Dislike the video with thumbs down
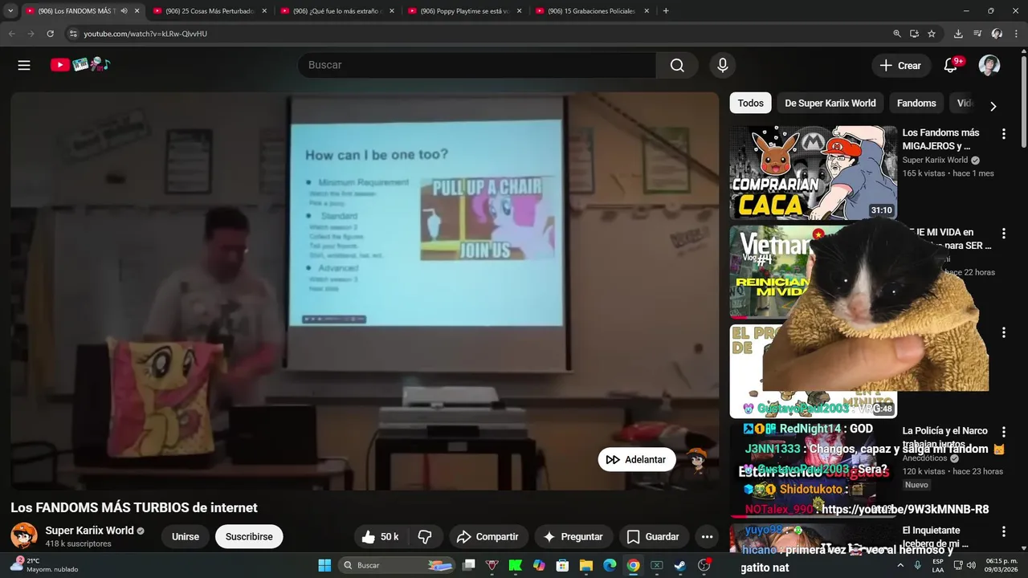1028x578 pixels. 426,536
